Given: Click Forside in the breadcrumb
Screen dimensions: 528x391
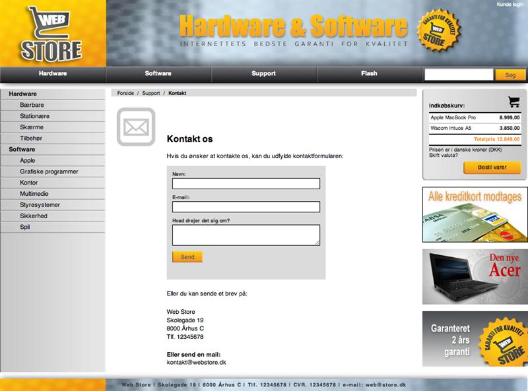Looking at the screenshot, I should tap(125, 93).
